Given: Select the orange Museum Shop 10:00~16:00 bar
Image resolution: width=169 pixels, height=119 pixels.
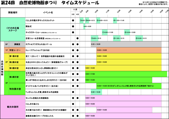Looking at the screenshot, I should [x=129, y=50].
